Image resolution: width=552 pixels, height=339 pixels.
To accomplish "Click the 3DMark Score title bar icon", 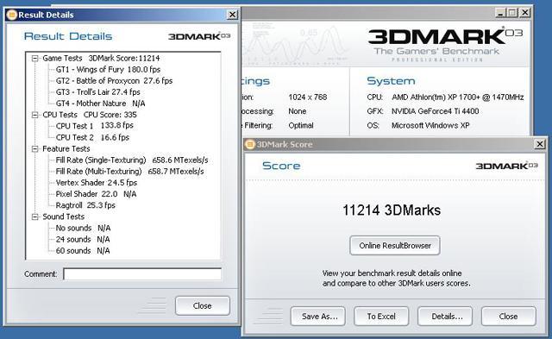I will click(249, 144).
